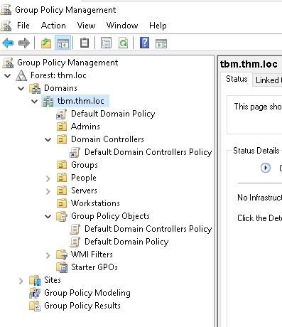Screen dimensions: 282x327
Task: Open the Help menu
Action: pos(158,26)
